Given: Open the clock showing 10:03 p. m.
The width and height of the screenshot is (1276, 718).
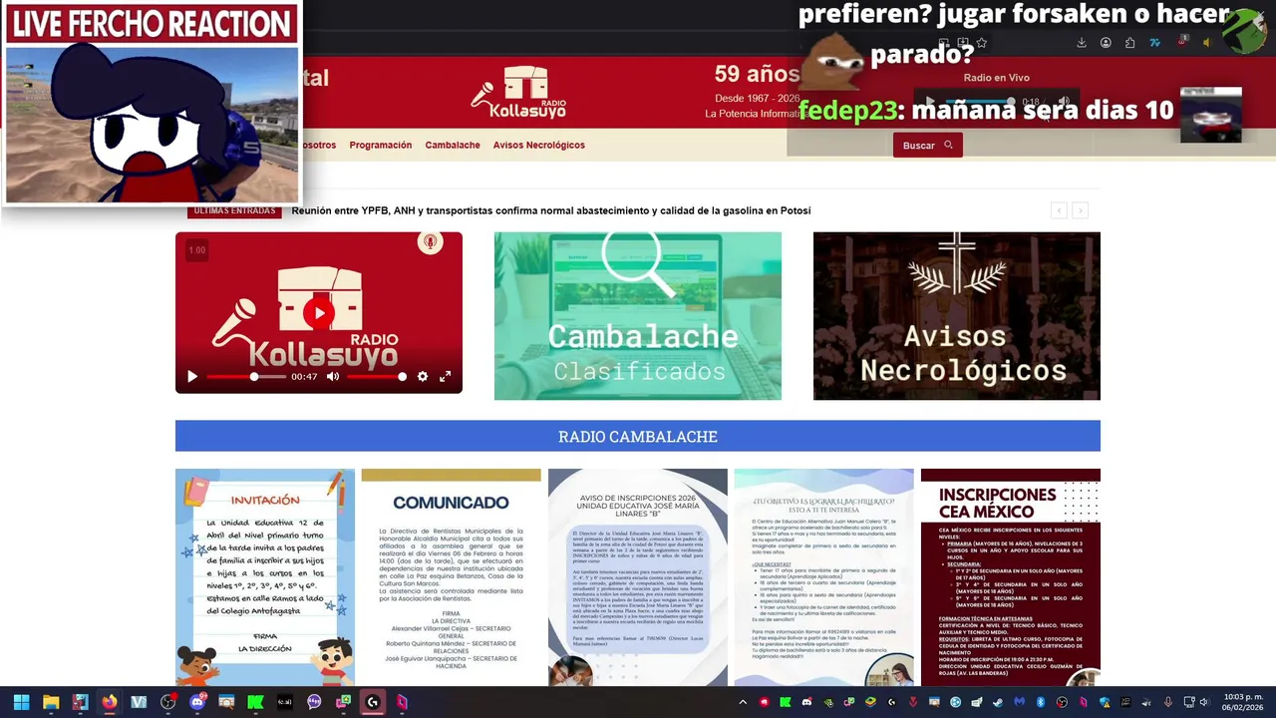Looking at the screenshot, I should tap(1243, 702).
